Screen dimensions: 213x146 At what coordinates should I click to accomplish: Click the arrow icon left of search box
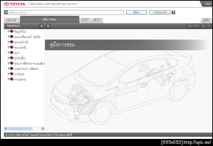coord(6,12)
